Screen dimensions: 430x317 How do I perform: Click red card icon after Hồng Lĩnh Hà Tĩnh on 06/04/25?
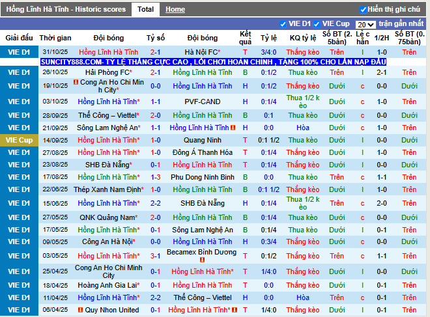coord(235,310)
